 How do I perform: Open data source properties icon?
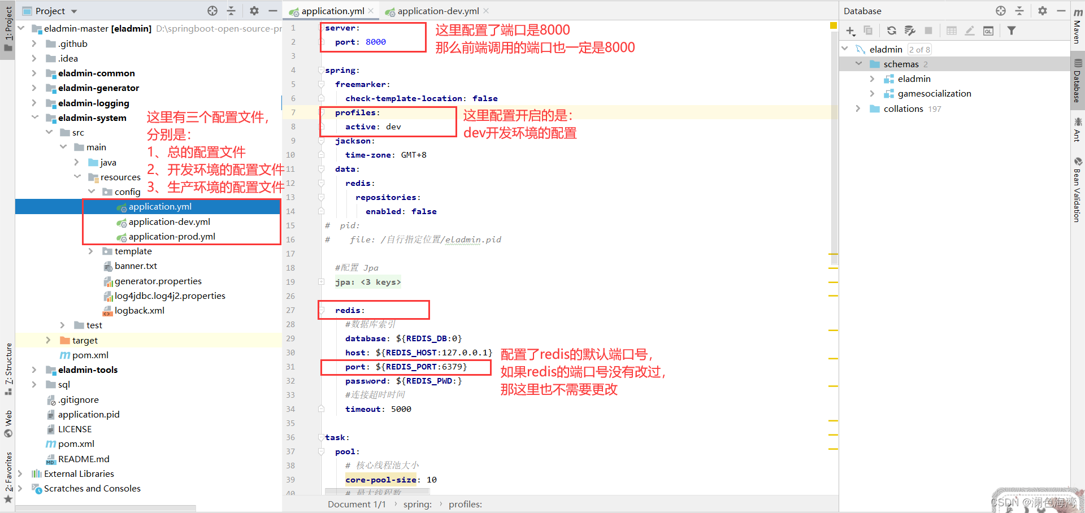(x=910, y=31)
